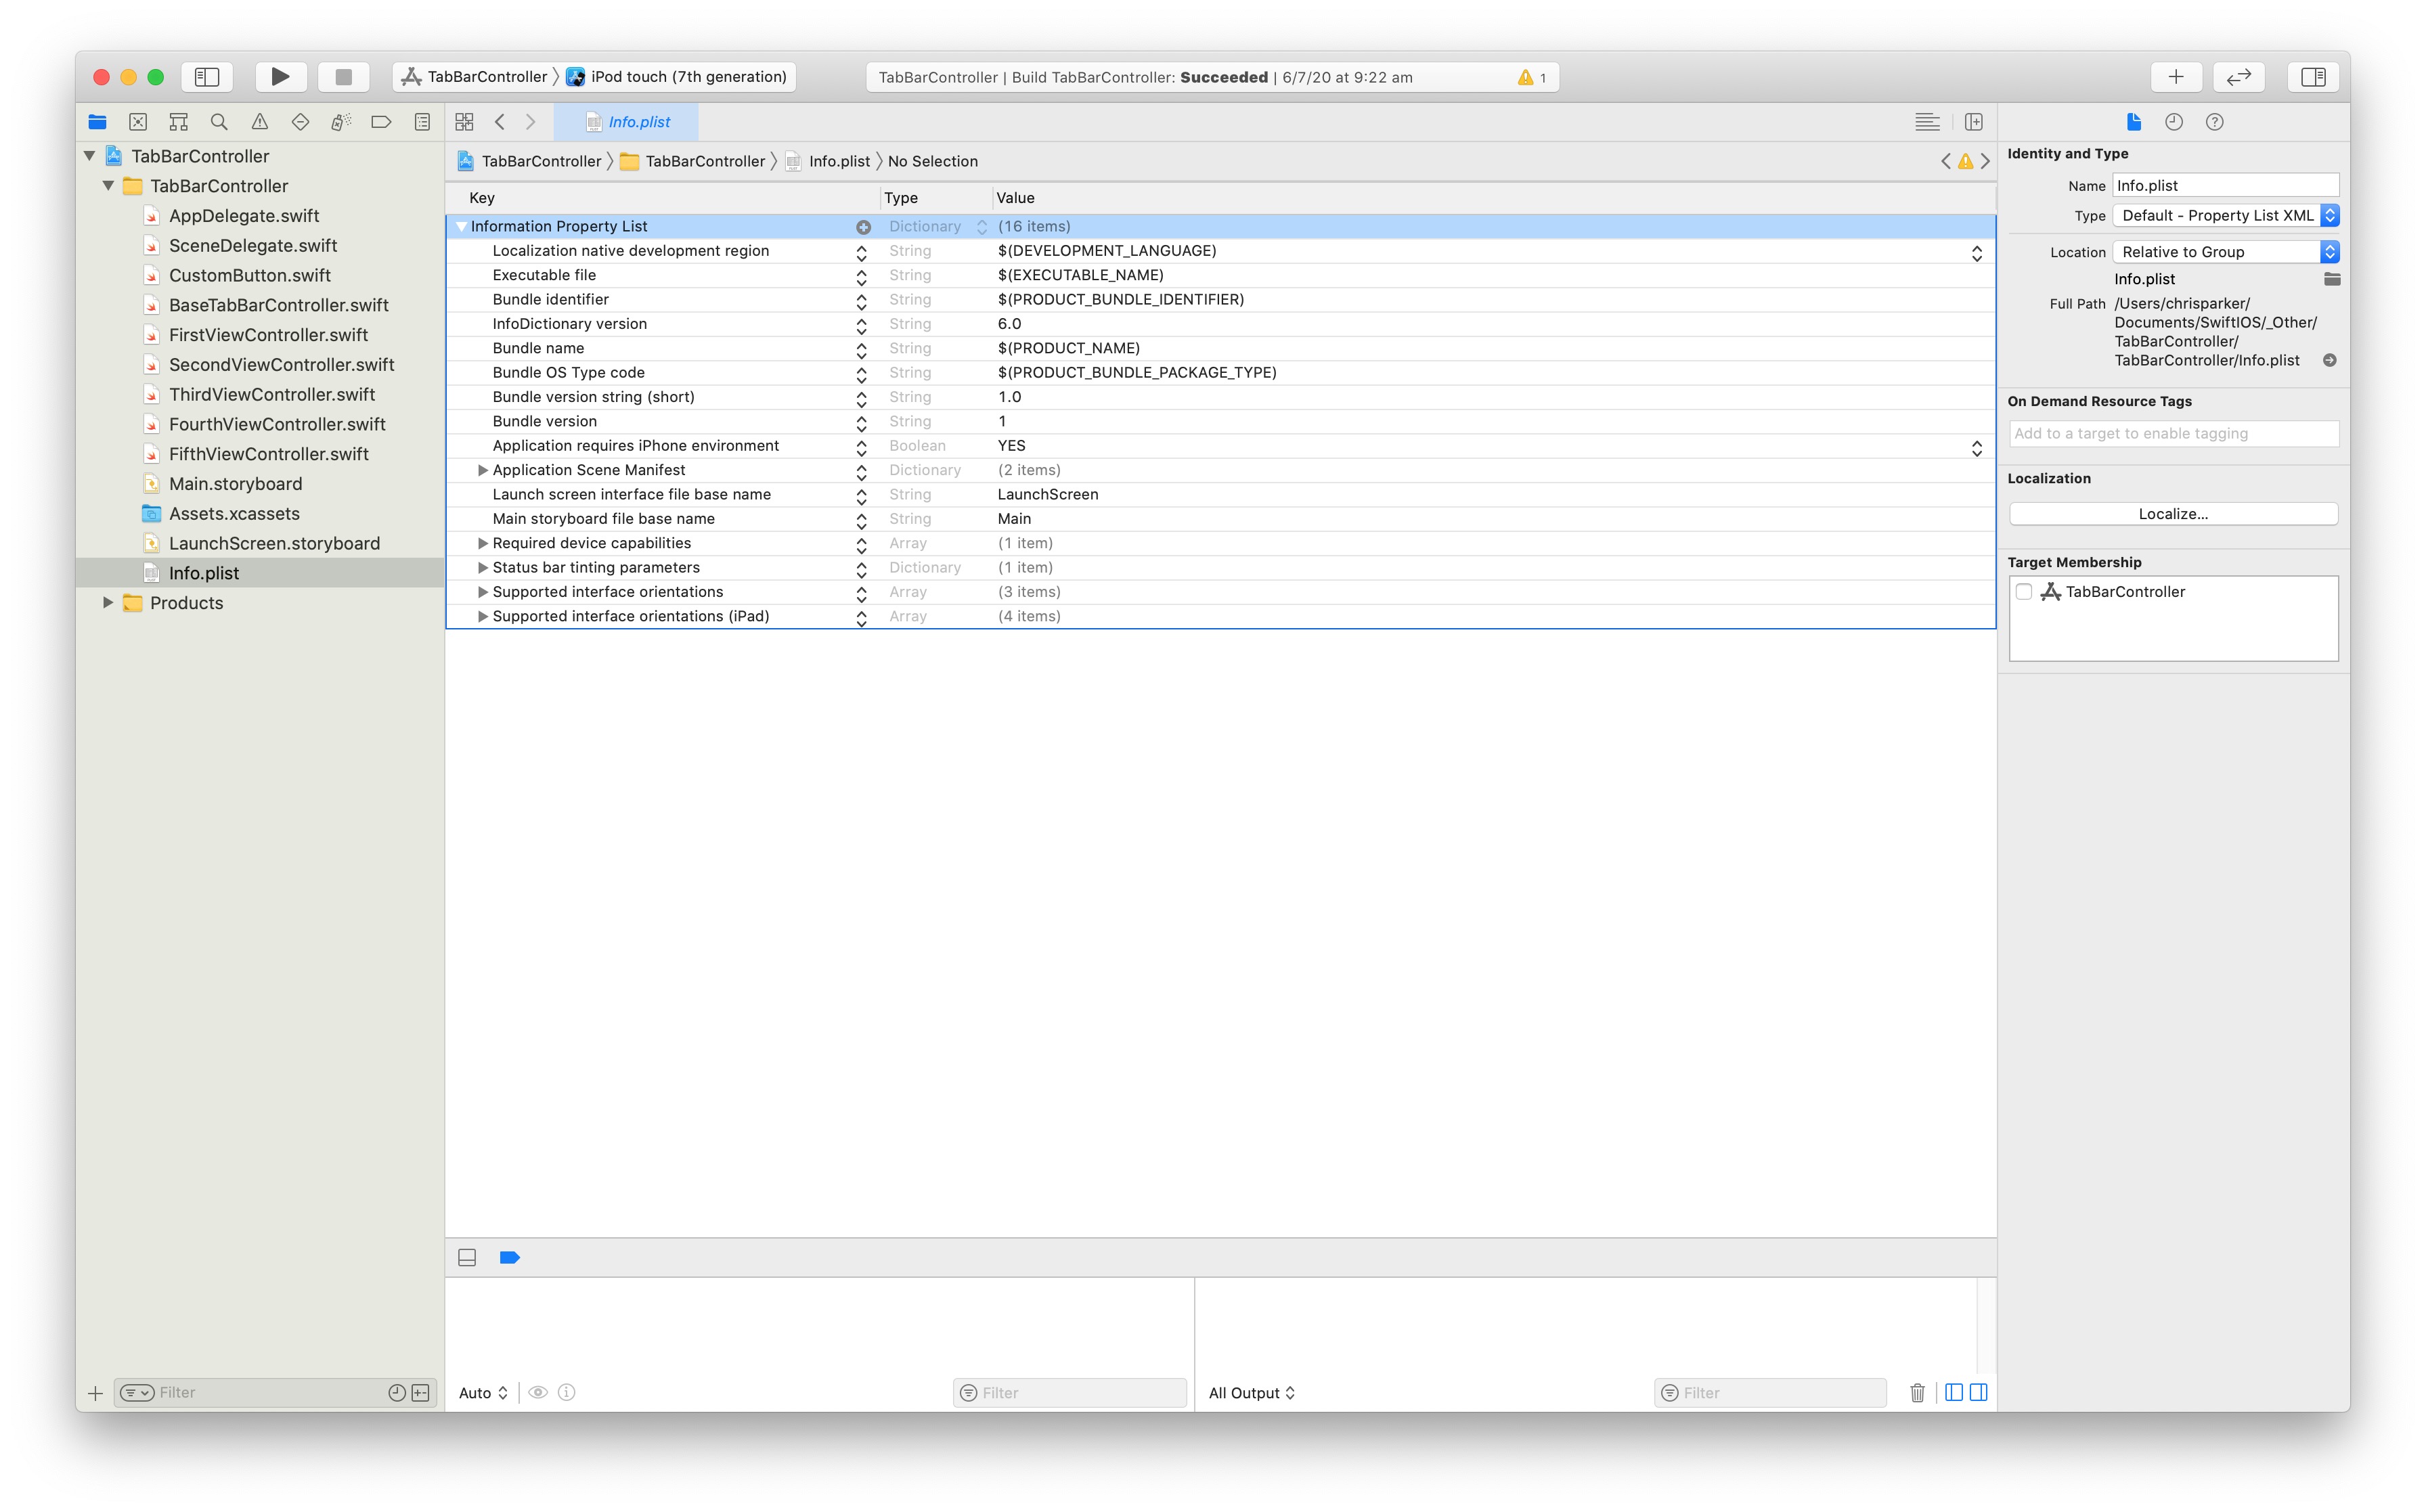This screenshot has width=2426, height=1512.
Task: Show the History inspector clock icon
Action: click(2173, 122)
